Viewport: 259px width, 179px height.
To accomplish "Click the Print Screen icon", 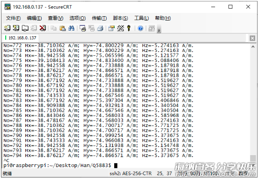I will [83, 28].
